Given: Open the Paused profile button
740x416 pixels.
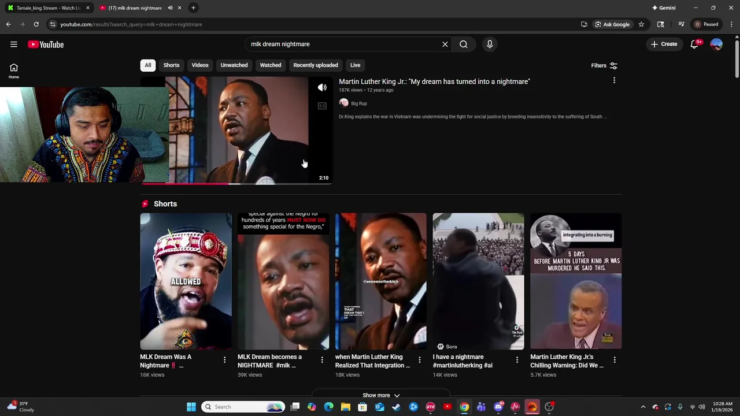Looking at the screenshot, I should click(x=706, y=24).
